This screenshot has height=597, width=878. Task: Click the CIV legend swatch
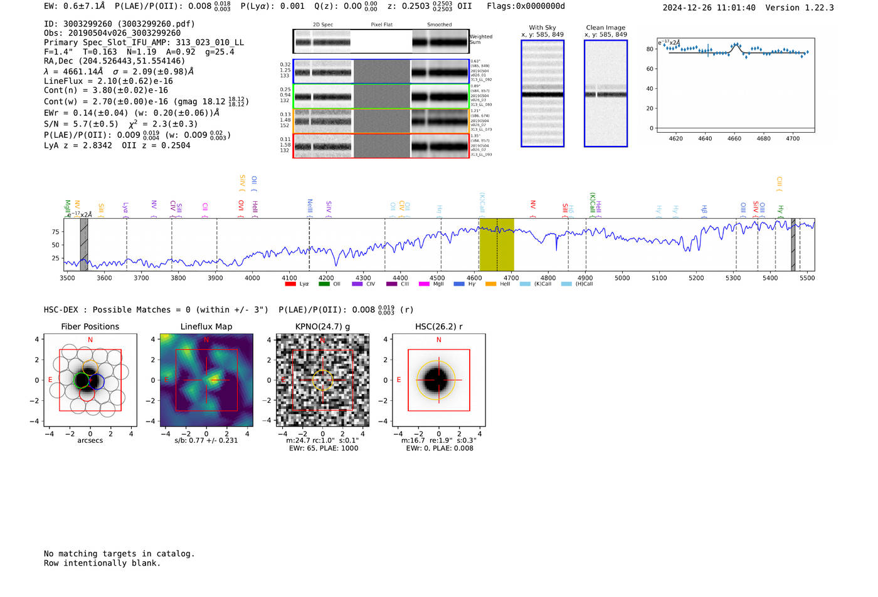tap(357, 284)
